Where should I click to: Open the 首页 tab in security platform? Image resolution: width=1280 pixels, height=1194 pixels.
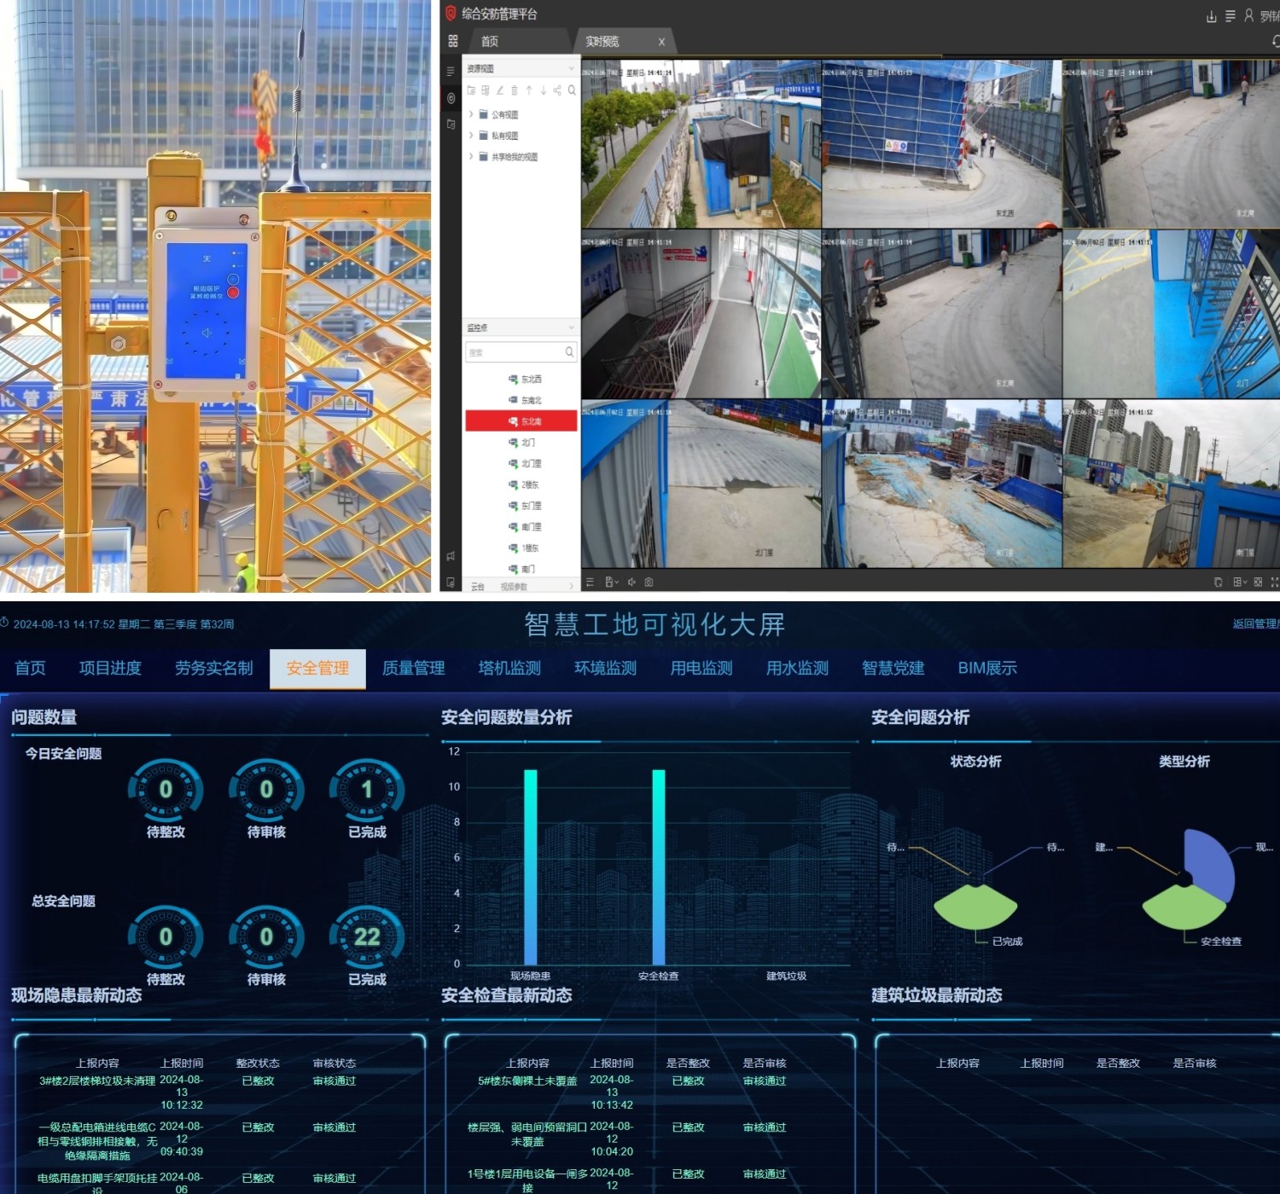490,41
